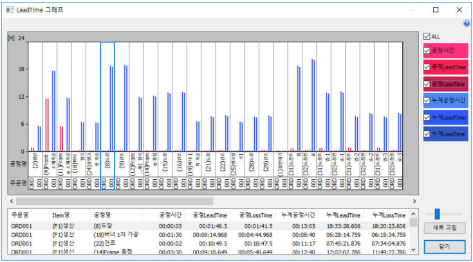Maximize the LeadTime graph window
Screen dimensions: 473x262
pos(436,10)
